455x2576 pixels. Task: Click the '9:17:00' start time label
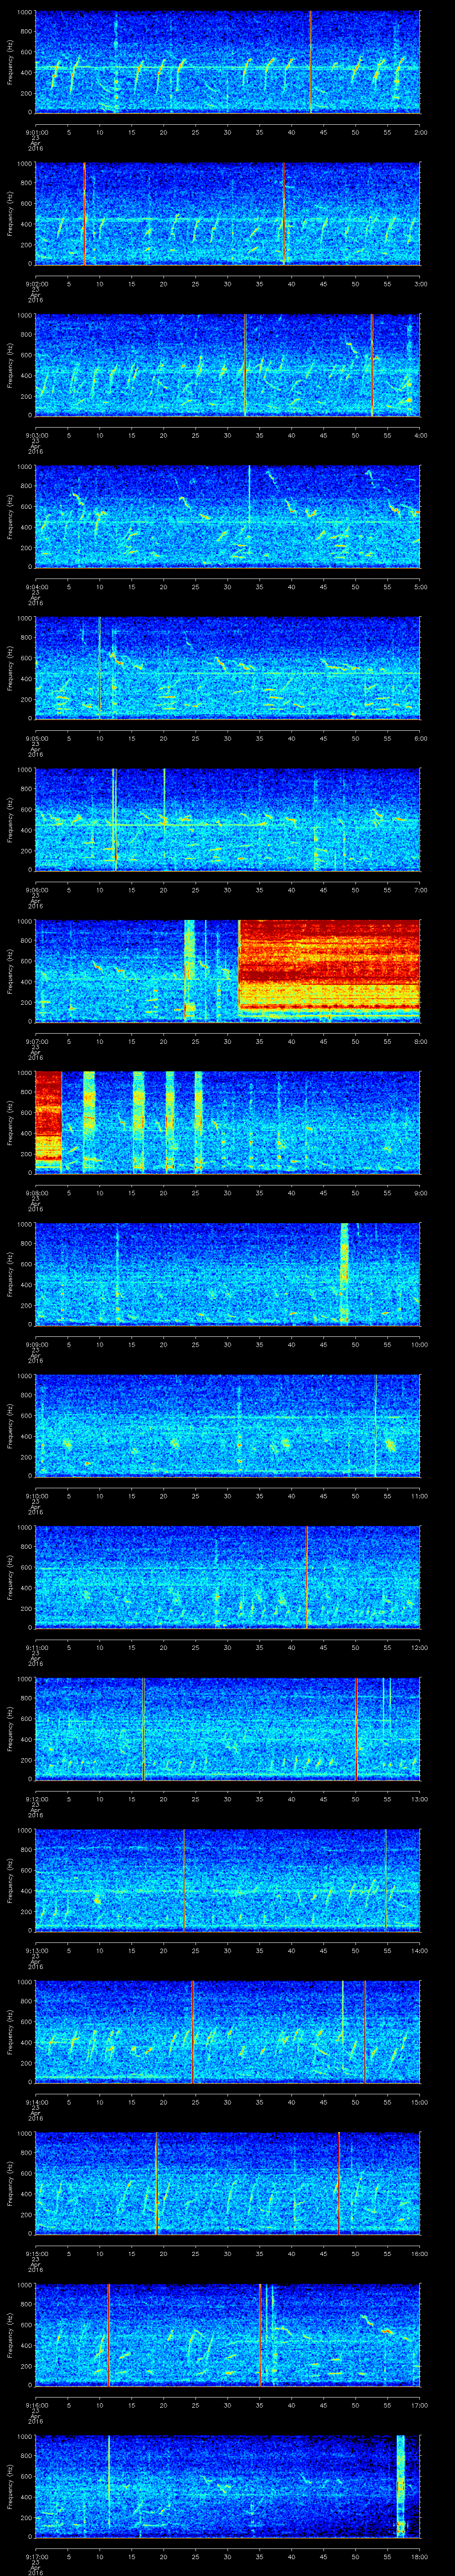point(36,2556)
